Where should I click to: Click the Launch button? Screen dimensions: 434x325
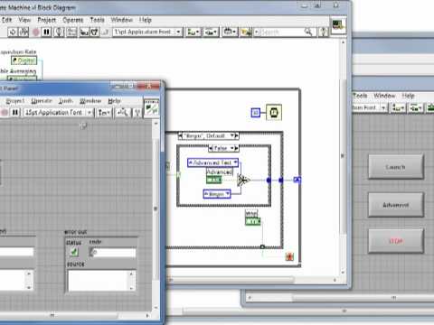(396, 167)
